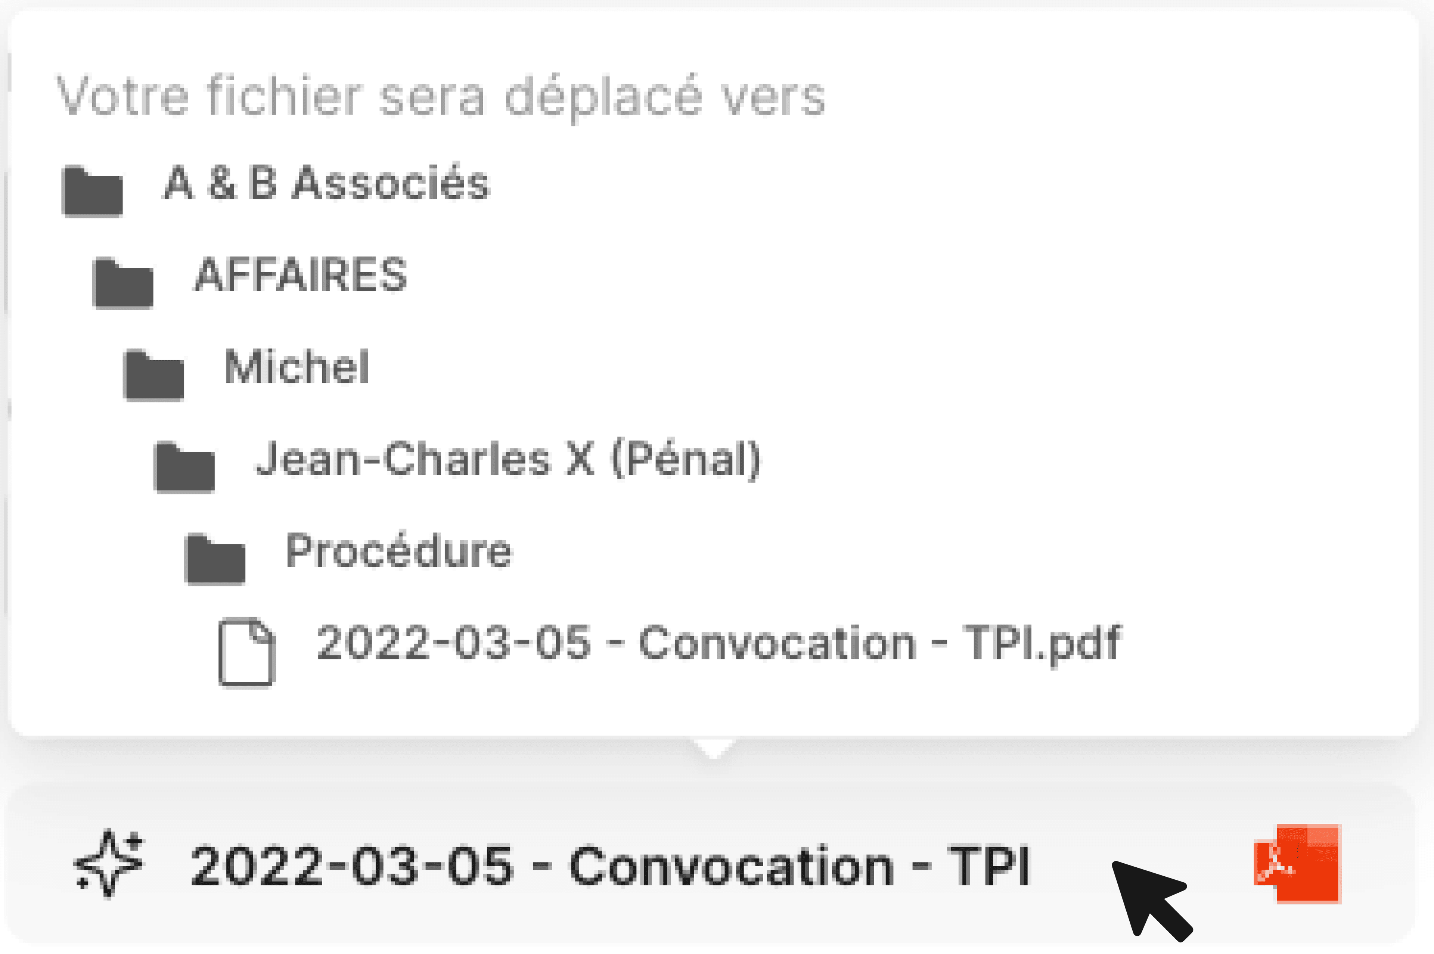Click the A & B Associés folder icon

(x=93, y=191)
